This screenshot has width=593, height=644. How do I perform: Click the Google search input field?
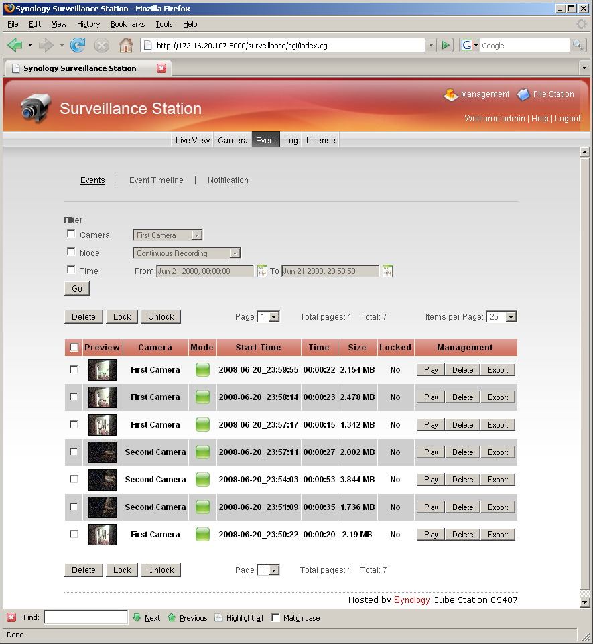pyautogui.click(x=525, y=45)
